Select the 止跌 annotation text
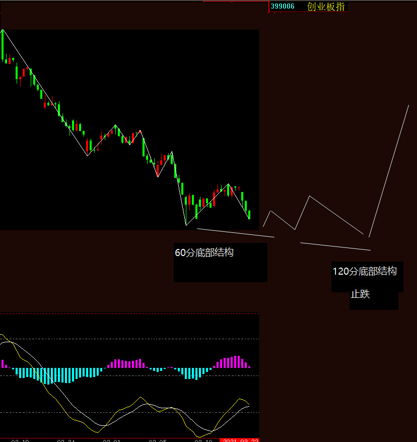417x442 pixels. [x=360, y=294]
